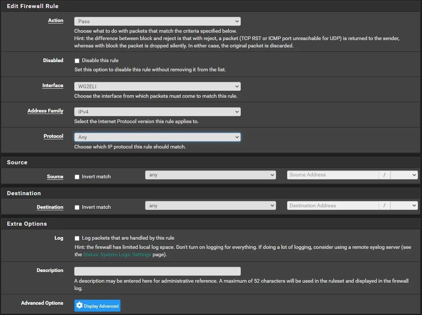422x315 pixels.
Task: Tick the Source Invert match checkbox
Action: coord(77,177)
